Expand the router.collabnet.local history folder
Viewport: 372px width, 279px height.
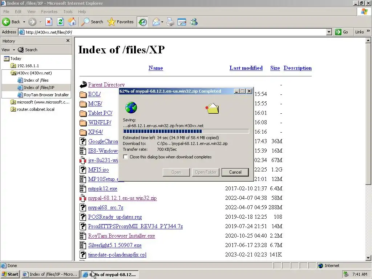32,109
